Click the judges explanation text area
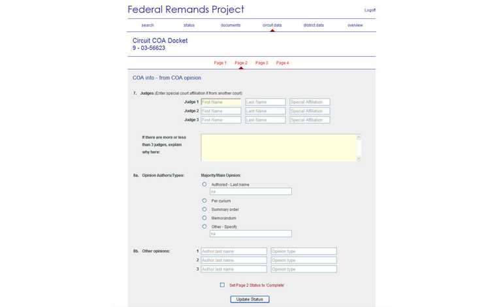 tap(279, 148)
